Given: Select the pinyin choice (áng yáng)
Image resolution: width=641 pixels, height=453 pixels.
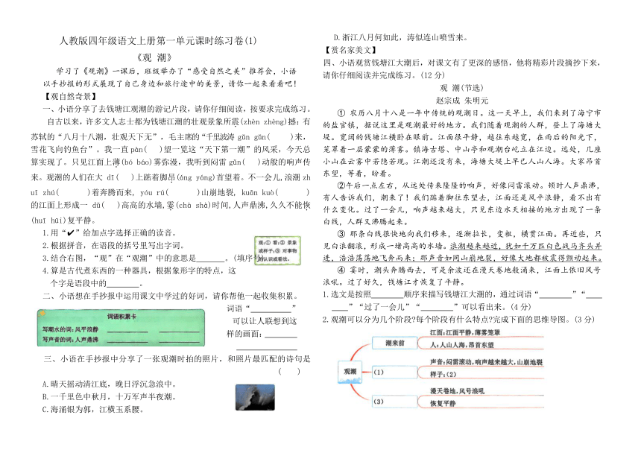Looking at the screenshot, I should click(197, 177).
